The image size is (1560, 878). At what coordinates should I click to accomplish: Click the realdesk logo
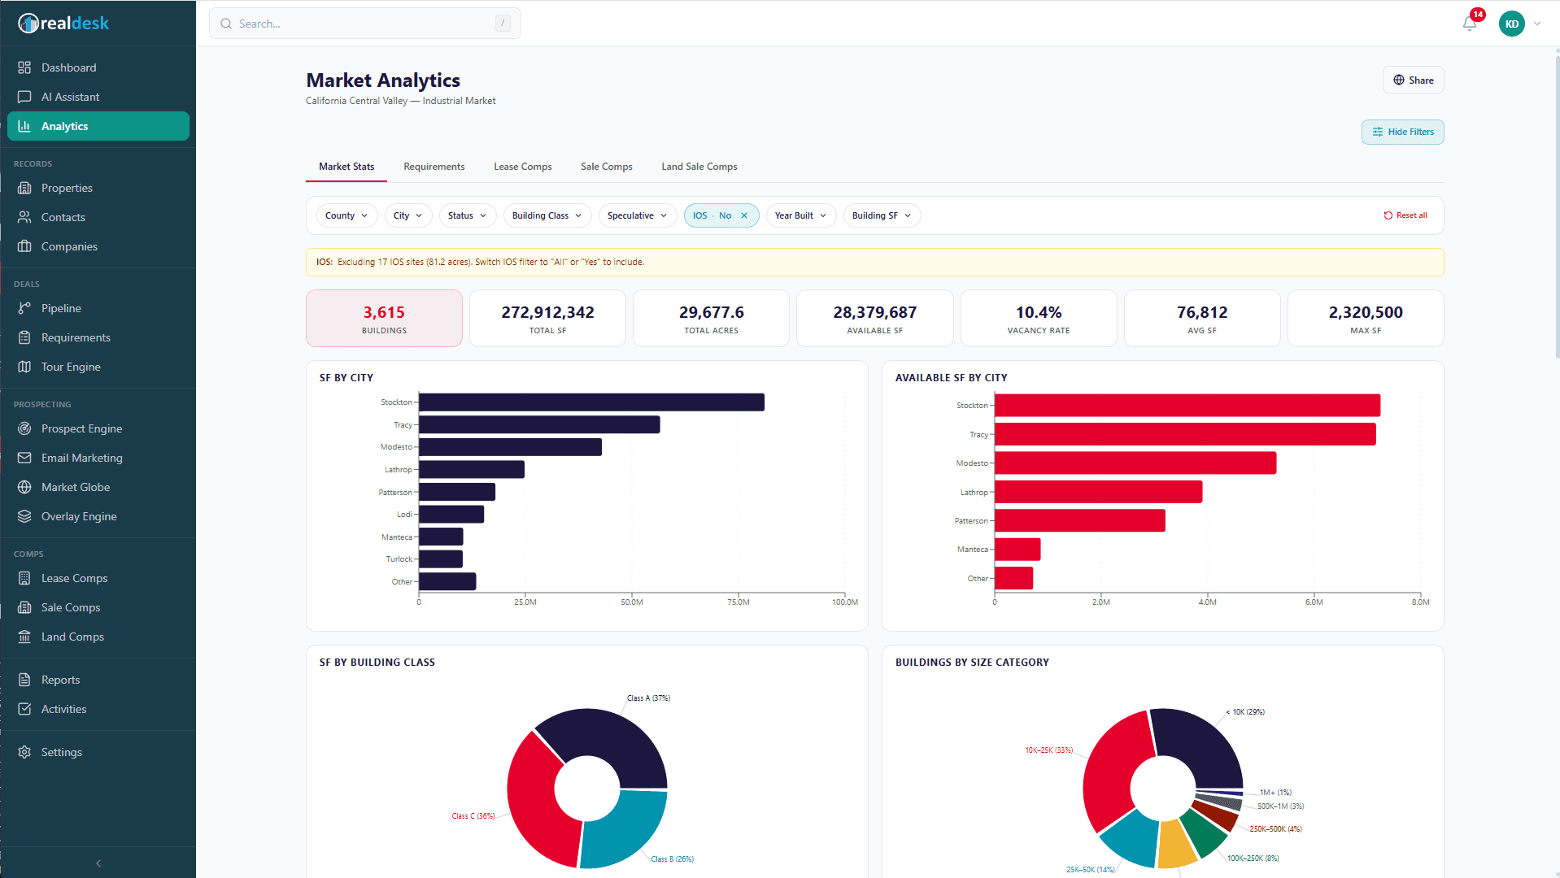pos(63,24)
